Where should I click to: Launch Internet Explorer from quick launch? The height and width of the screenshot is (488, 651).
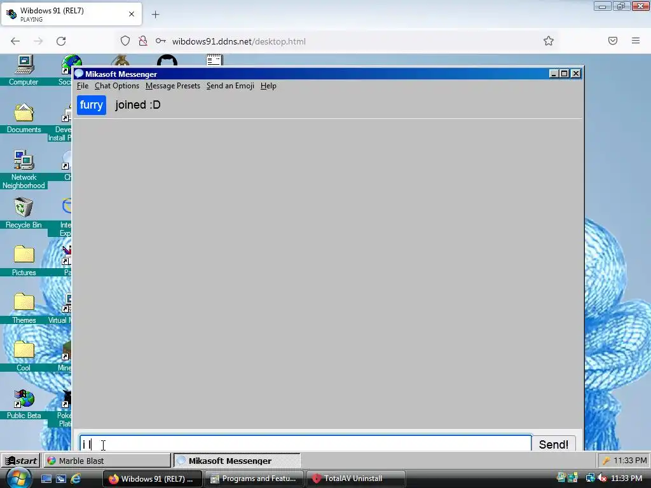pos(76,478)
